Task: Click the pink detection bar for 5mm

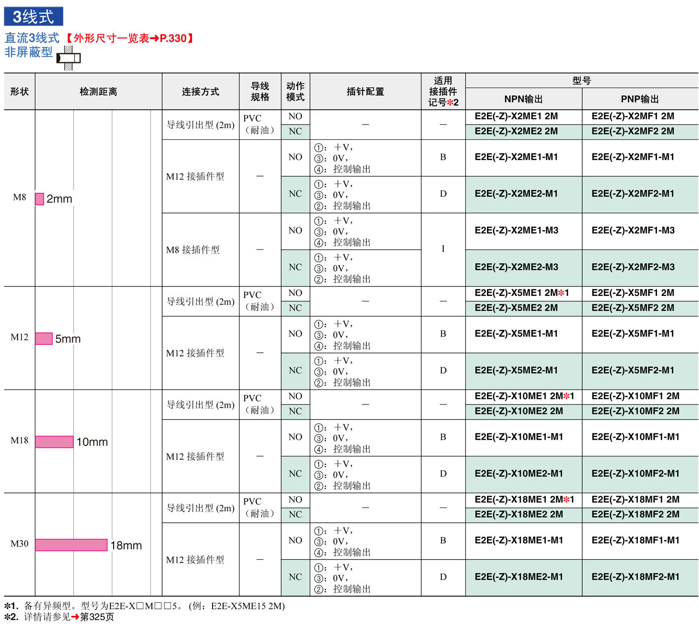Action: (44, 339)
